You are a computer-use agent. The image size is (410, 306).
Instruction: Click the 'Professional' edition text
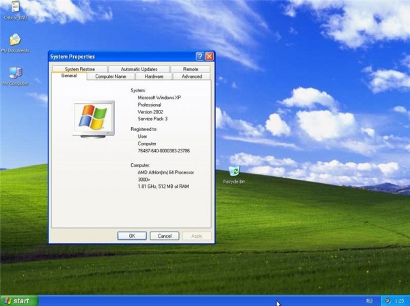(149, 105)
